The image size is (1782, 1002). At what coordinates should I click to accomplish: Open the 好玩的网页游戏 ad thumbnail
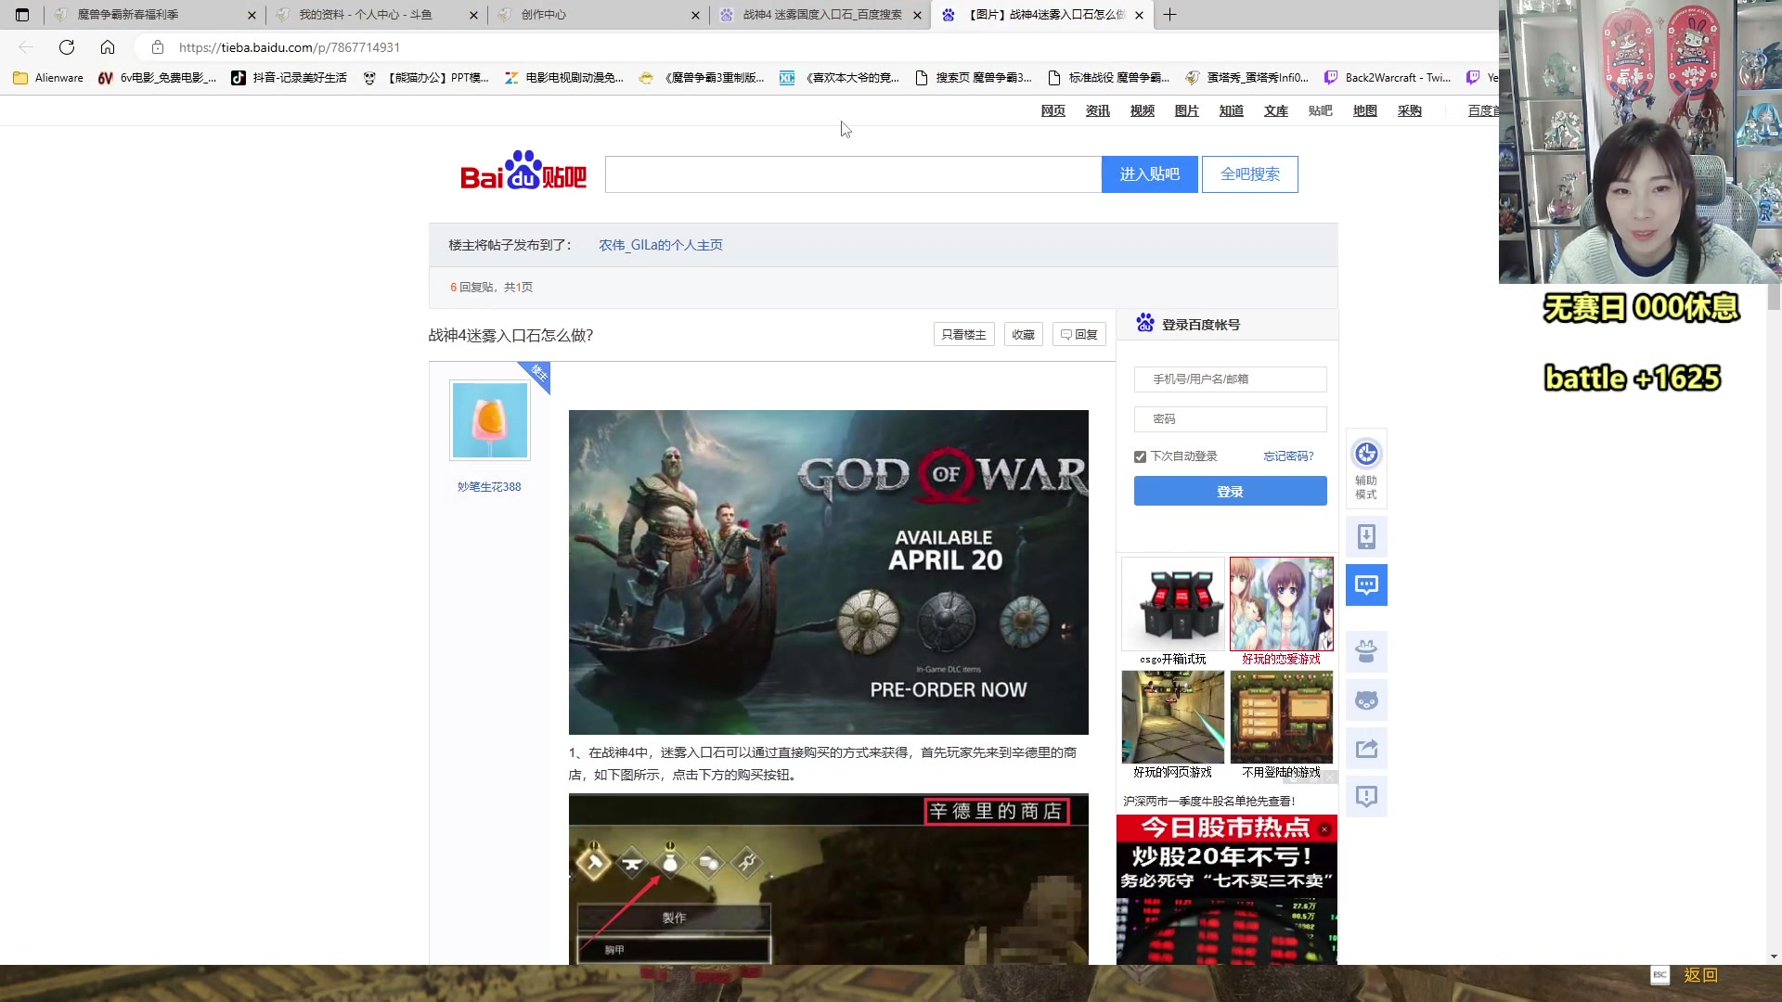coord(1173,718)
